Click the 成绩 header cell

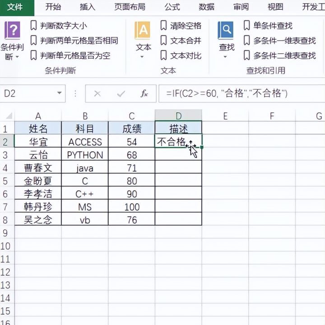(132, 128)
